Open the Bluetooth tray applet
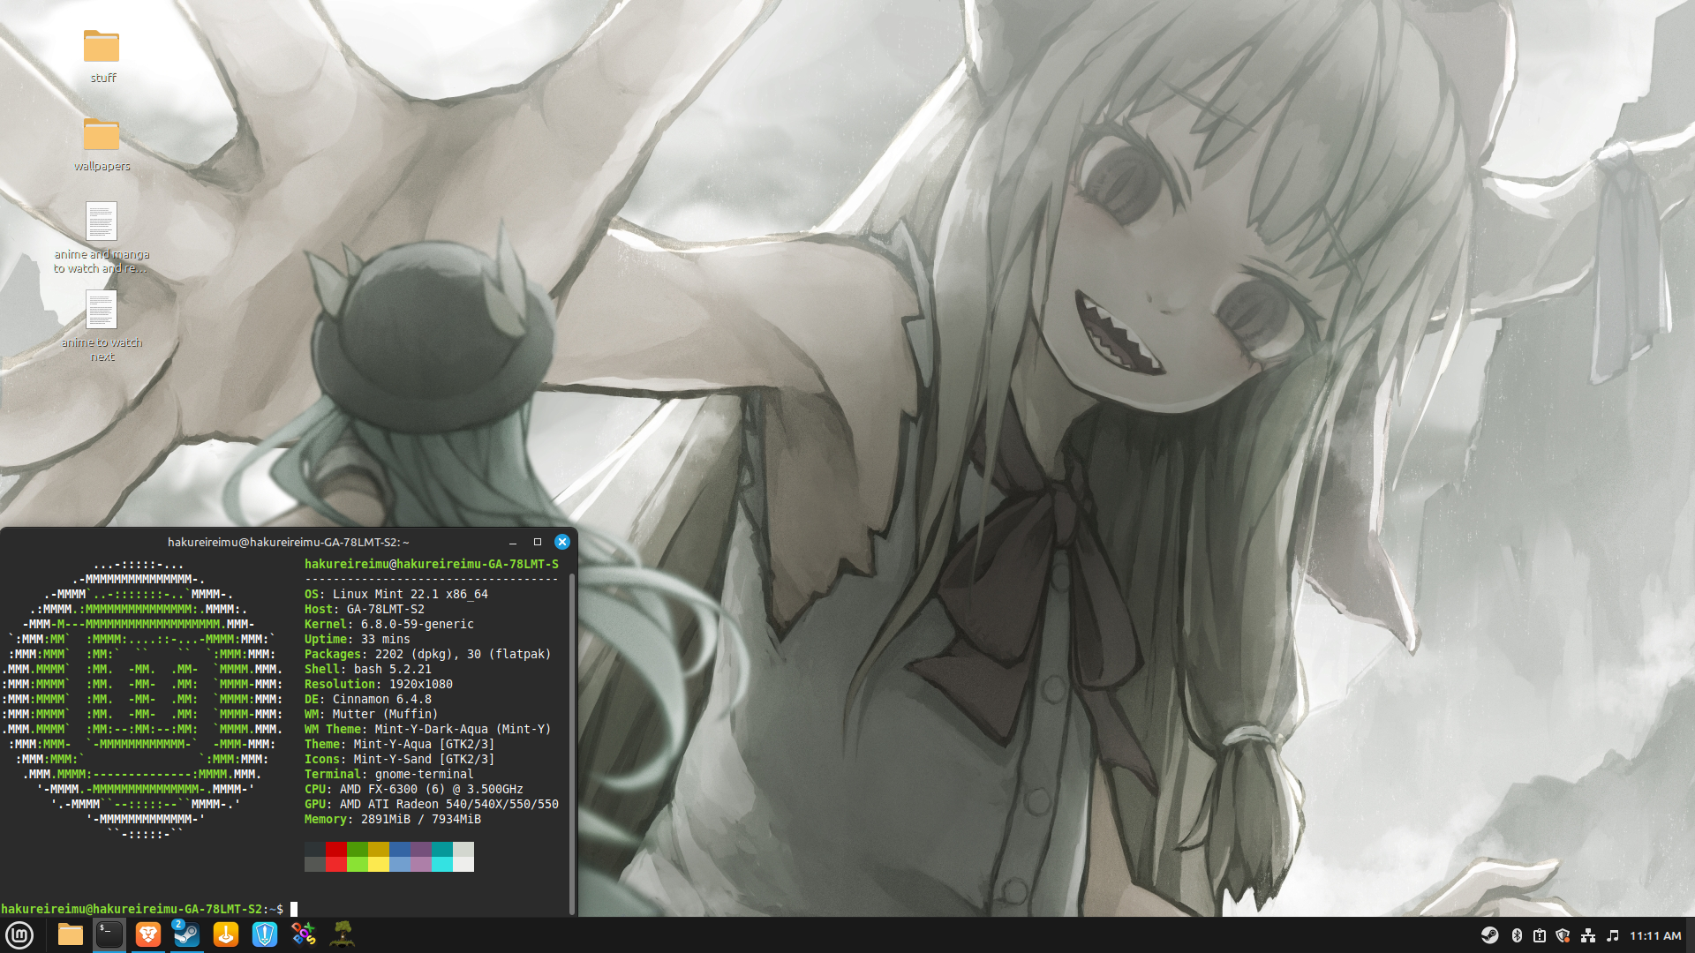 [x=1517, y=935]
